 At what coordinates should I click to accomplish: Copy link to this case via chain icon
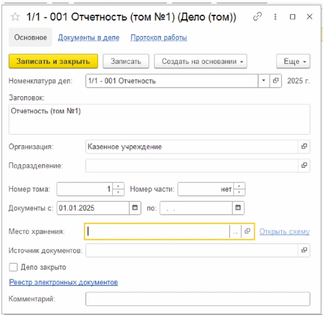point(257,17)
